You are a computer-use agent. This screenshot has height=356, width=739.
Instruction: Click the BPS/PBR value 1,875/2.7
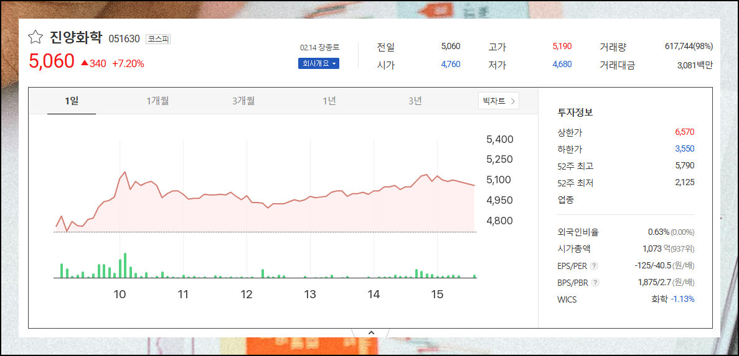click(x=654, y=283)
